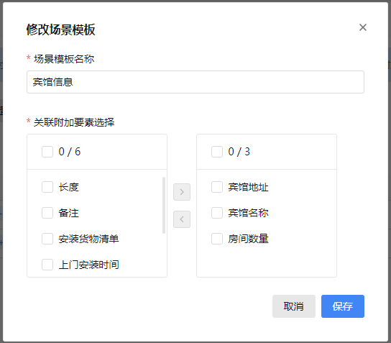The width and height of the screenshot is (391, 343).
Task: Tick the 安装货物清单 checkbox
Action: click(x=47, y=239)
